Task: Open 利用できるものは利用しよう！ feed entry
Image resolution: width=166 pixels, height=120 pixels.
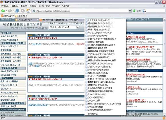Action: point(105,57)
